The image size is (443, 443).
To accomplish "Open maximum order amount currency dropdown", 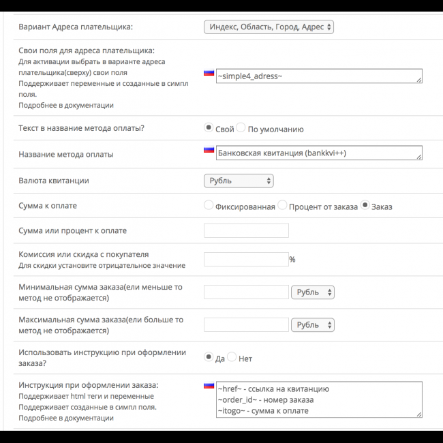I will (x=312, y=325).
